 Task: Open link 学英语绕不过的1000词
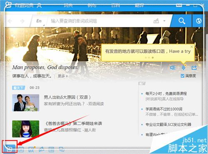[x=164, y=109]
